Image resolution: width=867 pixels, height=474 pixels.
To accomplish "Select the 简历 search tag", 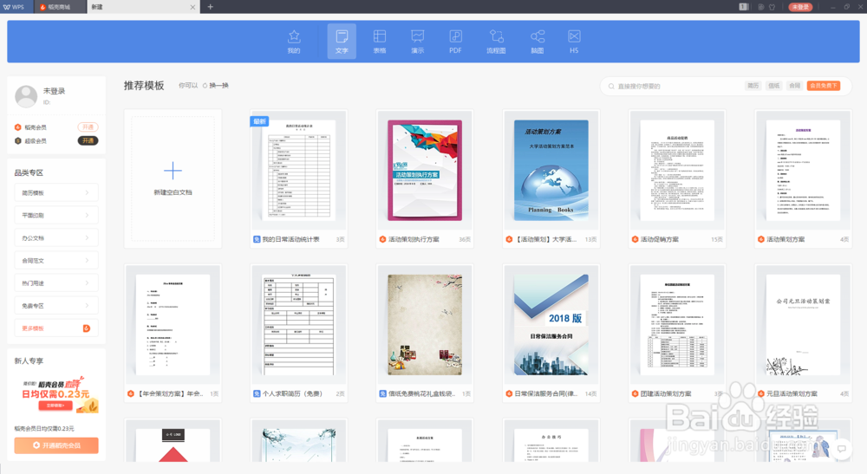I will [x=753, y=86].
